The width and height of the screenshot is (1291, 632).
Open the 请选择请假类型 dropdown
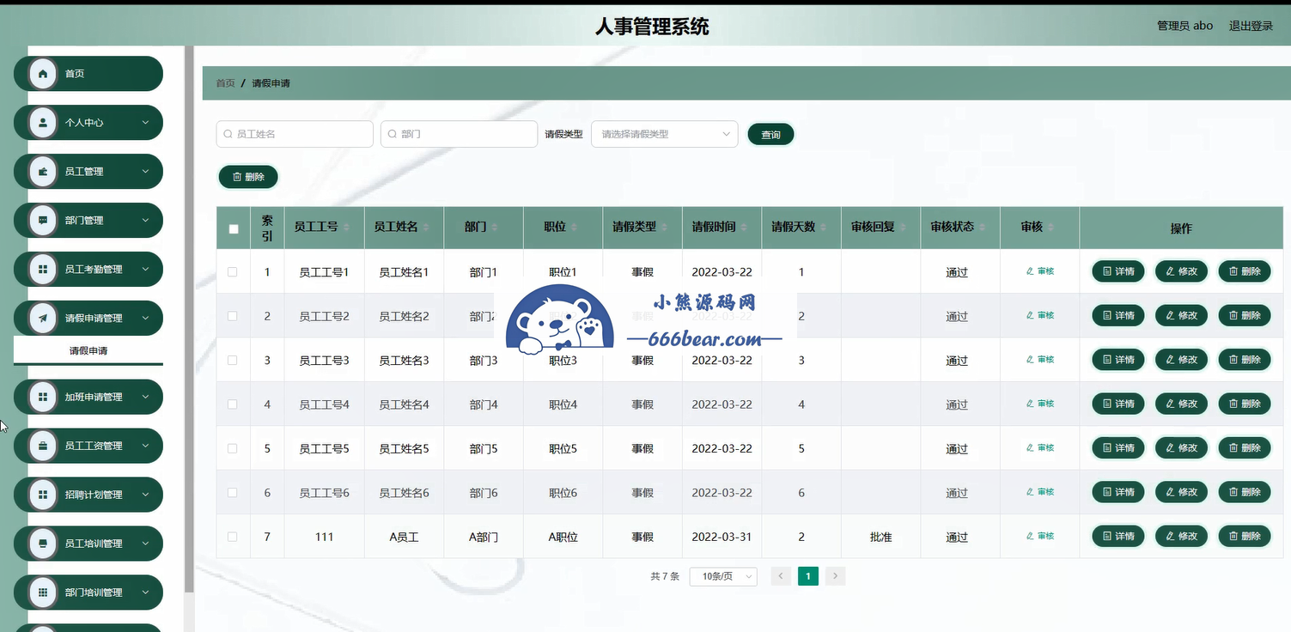pos(664,134)
